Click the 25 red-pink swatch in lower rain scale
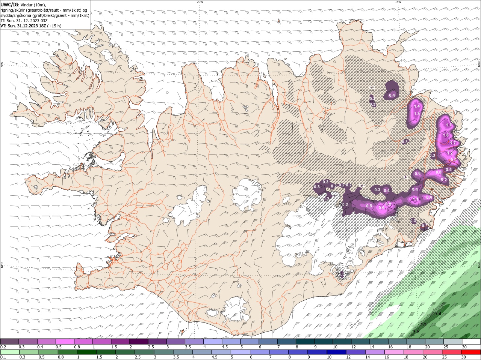 451,352
